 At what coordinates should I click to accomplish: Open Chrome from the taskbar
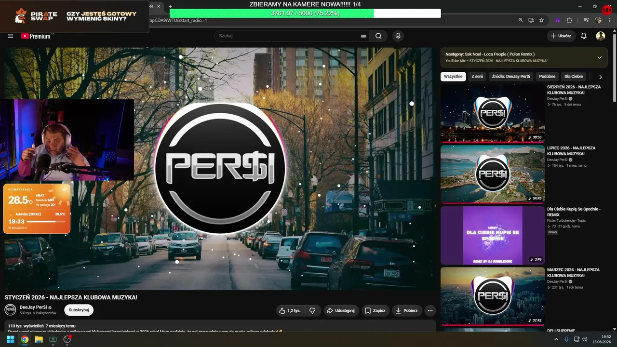[25, 339]
